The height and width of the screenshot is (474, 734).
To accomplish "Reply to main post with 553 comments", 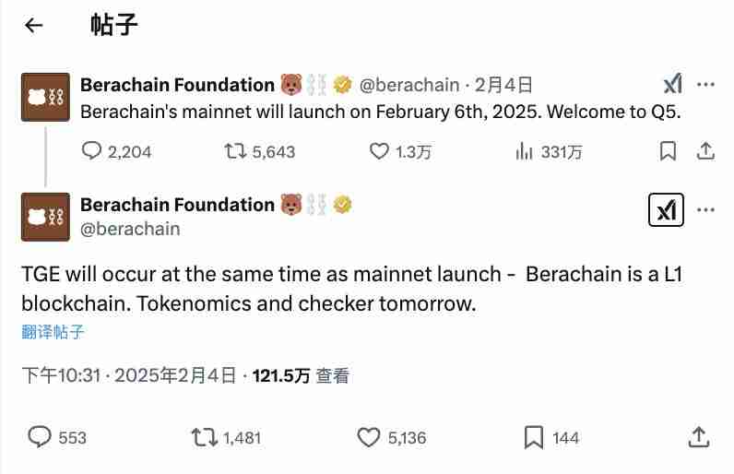I will [x=41, y=436].
